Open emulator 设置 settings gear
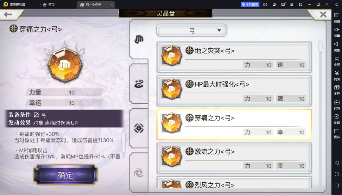 point(337,119)
